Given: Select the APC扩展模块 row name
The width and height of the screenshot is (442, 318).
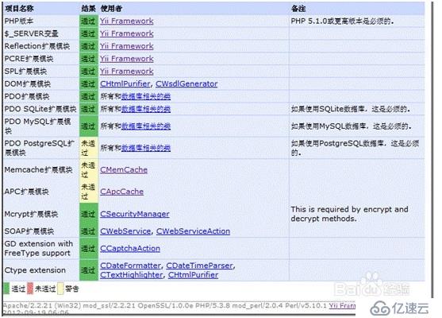Looking at the screenshot, I should (26, 192).
